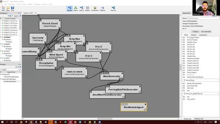This screenshot has height=124, width=220.
Task: Open the File menu
Action: point(2,4)
